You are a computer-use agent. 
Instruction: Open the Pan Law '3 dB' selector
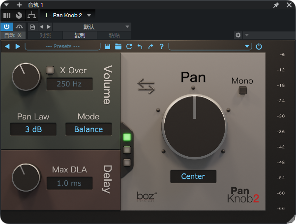tap(33, 129)
